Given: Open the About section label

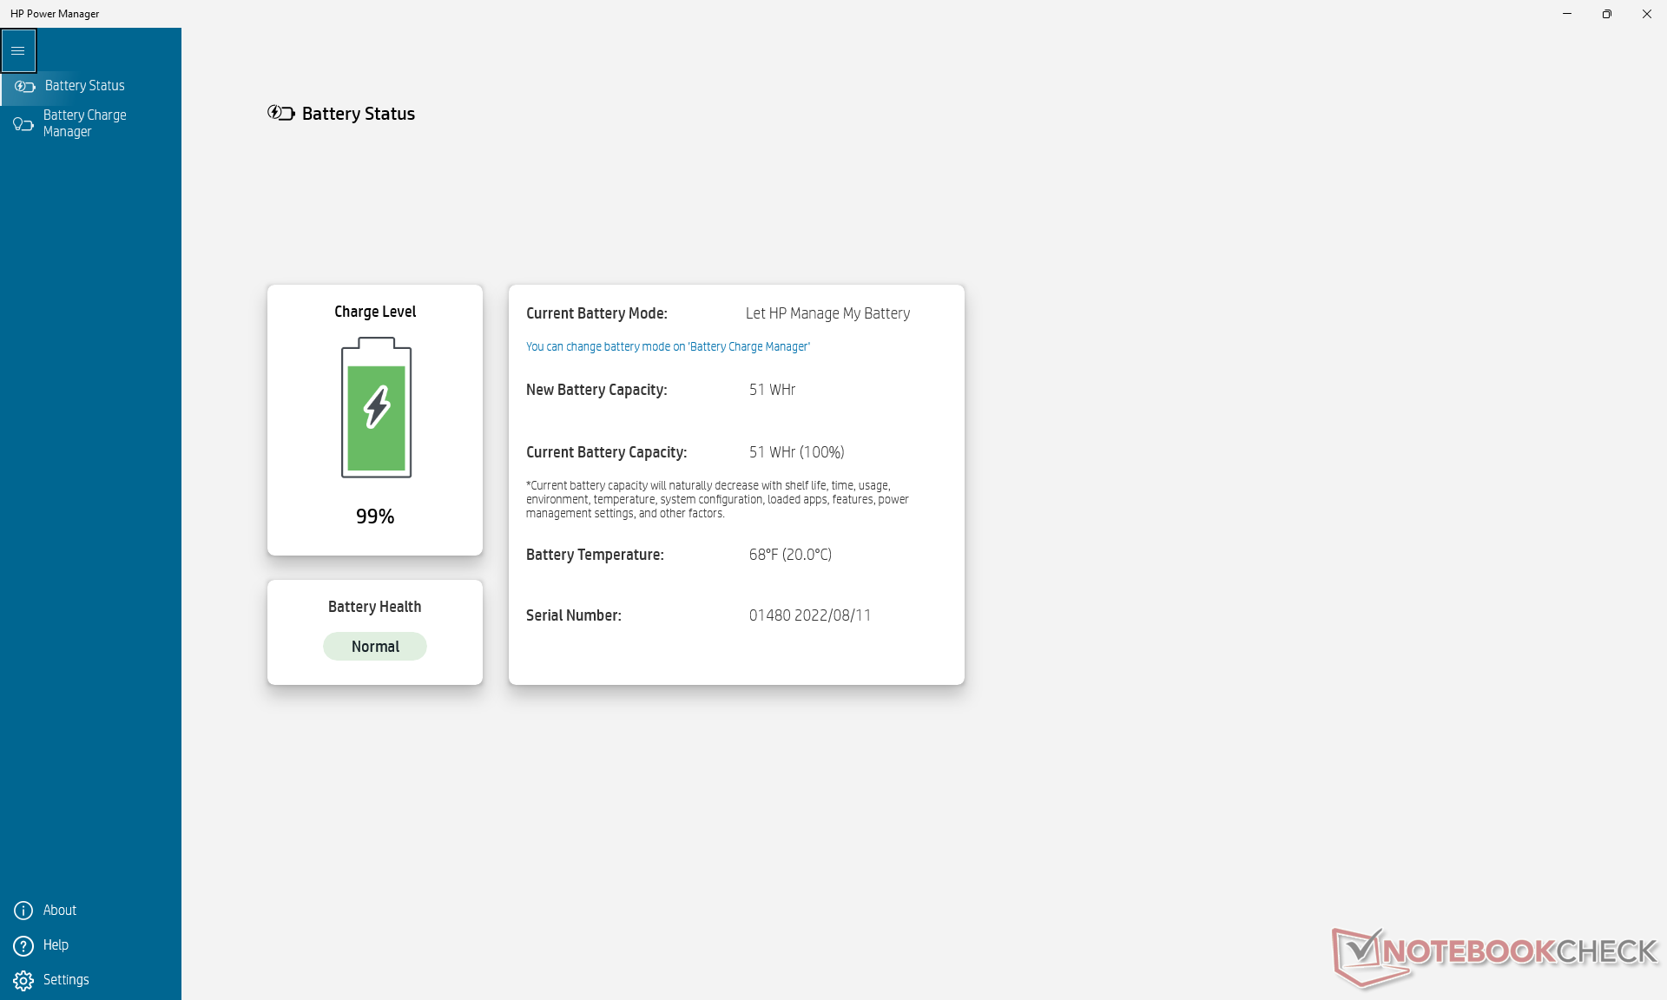Looking at the screenshot, I should 60,910.
